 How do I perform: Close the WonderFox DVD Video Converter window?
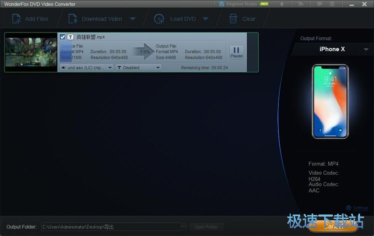pos(364,4)
